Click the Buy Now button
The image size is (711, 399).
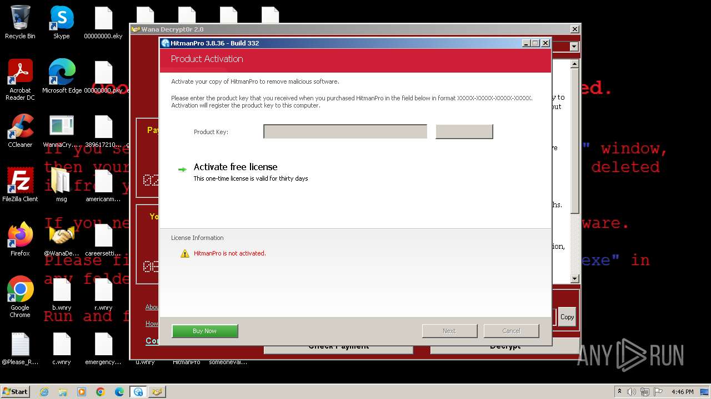click(x=205, y=331)
